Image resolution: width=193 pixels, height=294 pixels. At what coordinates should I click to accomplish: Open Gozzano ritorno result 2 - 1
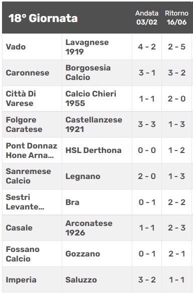176,254
